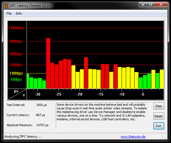Image resolution: width=171 pixels, height=143 pixels.
Task: Maximize the DPC Latency Checker window
Action: click(151, 4)
